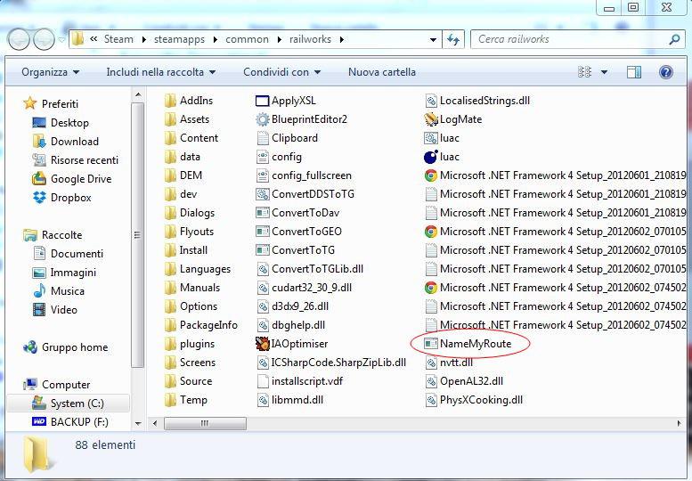Viewport: 692px width, 481px height.
Task: Open the AddIns folder icon
Action: 170,101
